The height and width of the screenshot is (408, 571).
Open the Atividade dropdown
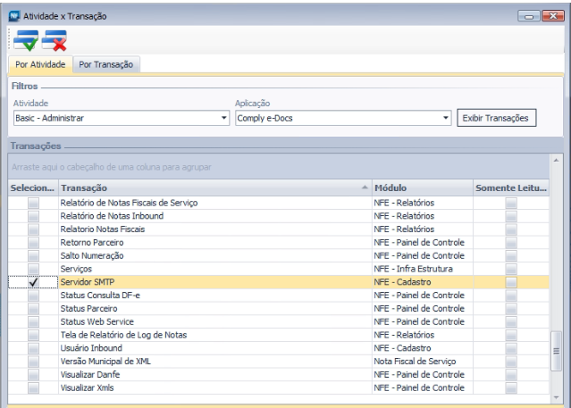point(223,118)
